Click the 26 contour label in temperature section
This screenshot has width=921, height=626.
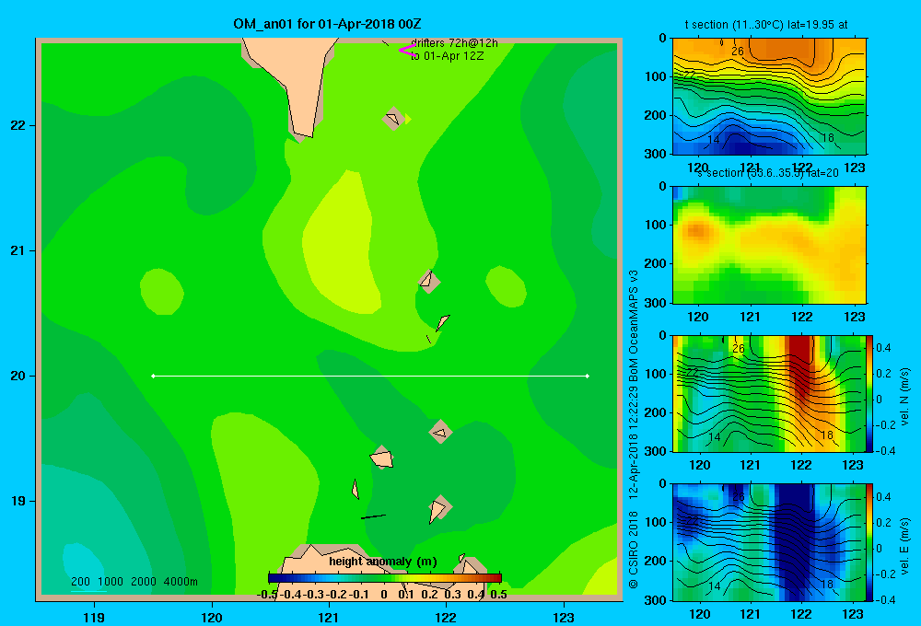pyautogui.click(x=738, y=51)
